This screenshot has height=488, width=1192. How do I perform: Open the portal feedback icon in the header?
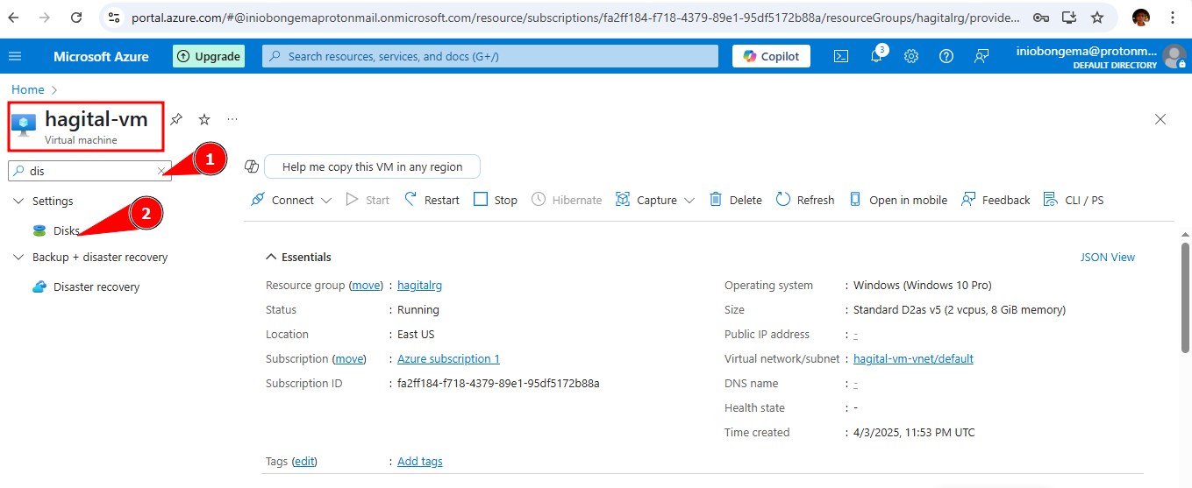coord(981,56)
